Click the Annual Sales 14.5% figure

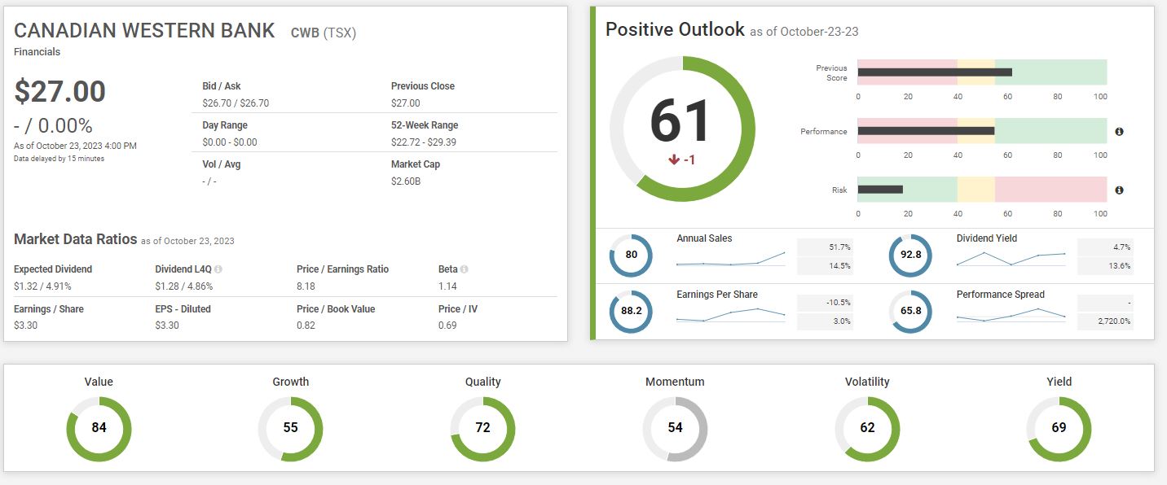click(x=839, y=266)
